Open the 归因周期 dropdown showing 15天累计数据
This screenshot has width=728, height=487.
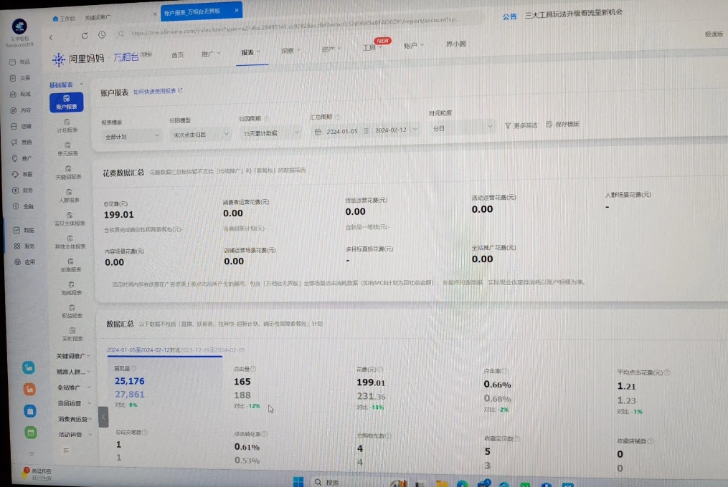pyautogui.click(x=270, y=133)
